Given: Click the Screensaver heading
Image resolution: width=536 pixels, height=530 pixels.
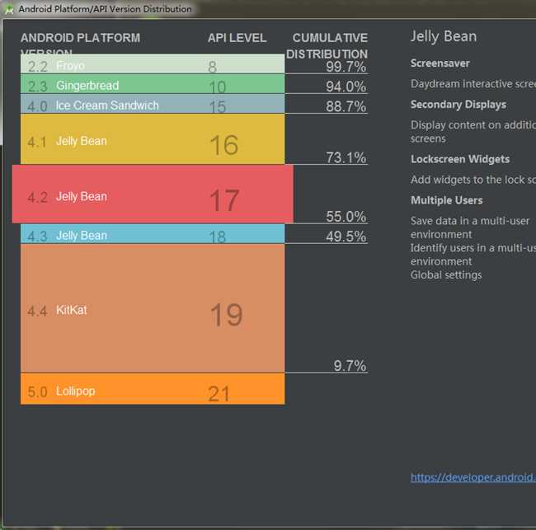Looking at the screenshot, I should (440, 63).
